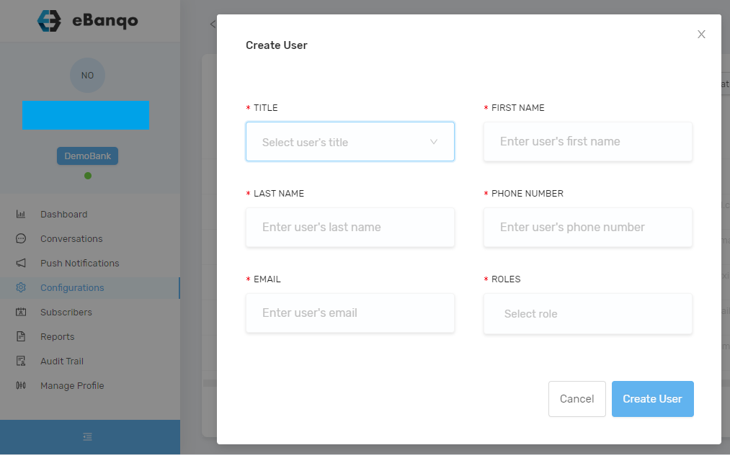730x458 pixels.
Task: Close the Create User dialog with X
Action: click(701, 35)
